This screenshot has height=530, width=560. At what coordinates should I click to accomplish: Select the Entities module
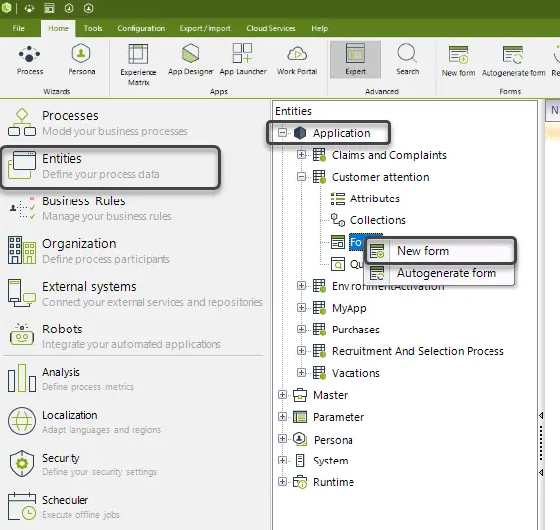111,167
